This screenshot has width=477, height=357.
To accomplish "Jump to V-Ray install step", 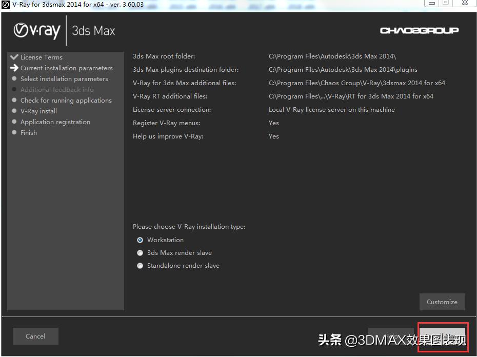I will tap(38, 111).
